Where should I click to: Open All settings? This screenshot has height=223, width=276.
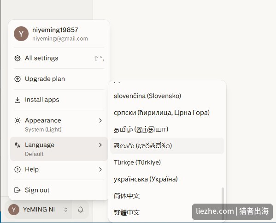(x=59, y=58)
